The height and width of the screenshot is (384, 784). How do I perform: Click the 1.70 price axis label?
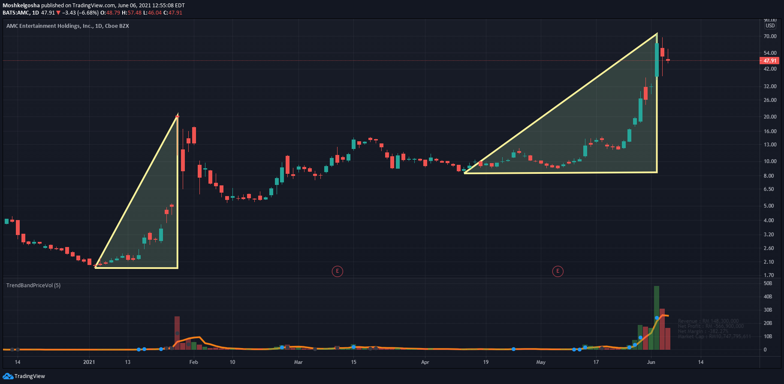(769, 275)
